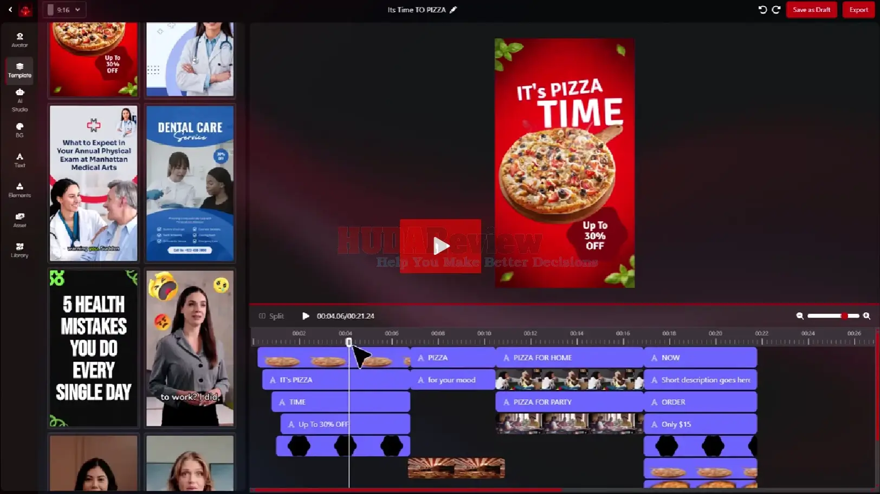Select the emoji woman template
This screenshot has width=880, height=494.
coord(190,348)
